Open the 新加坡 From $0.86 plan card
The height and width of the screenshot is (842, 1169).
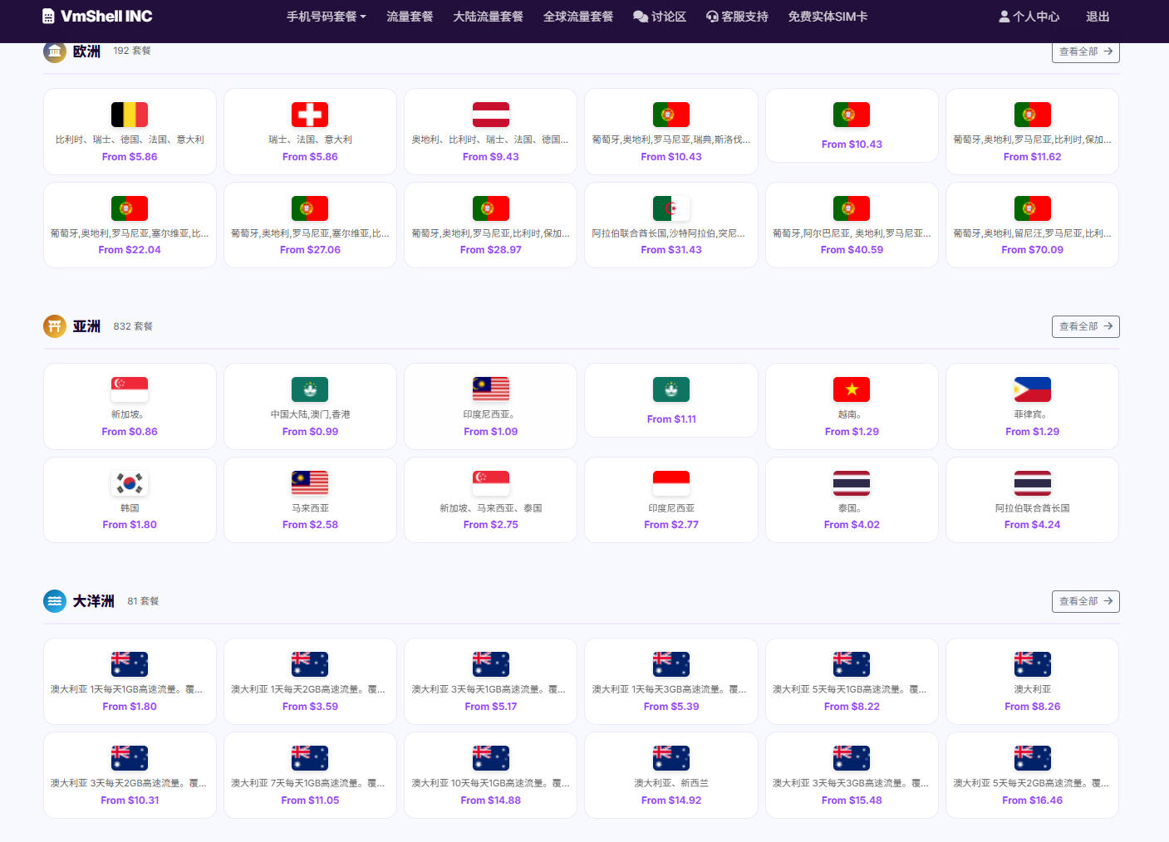130,406
